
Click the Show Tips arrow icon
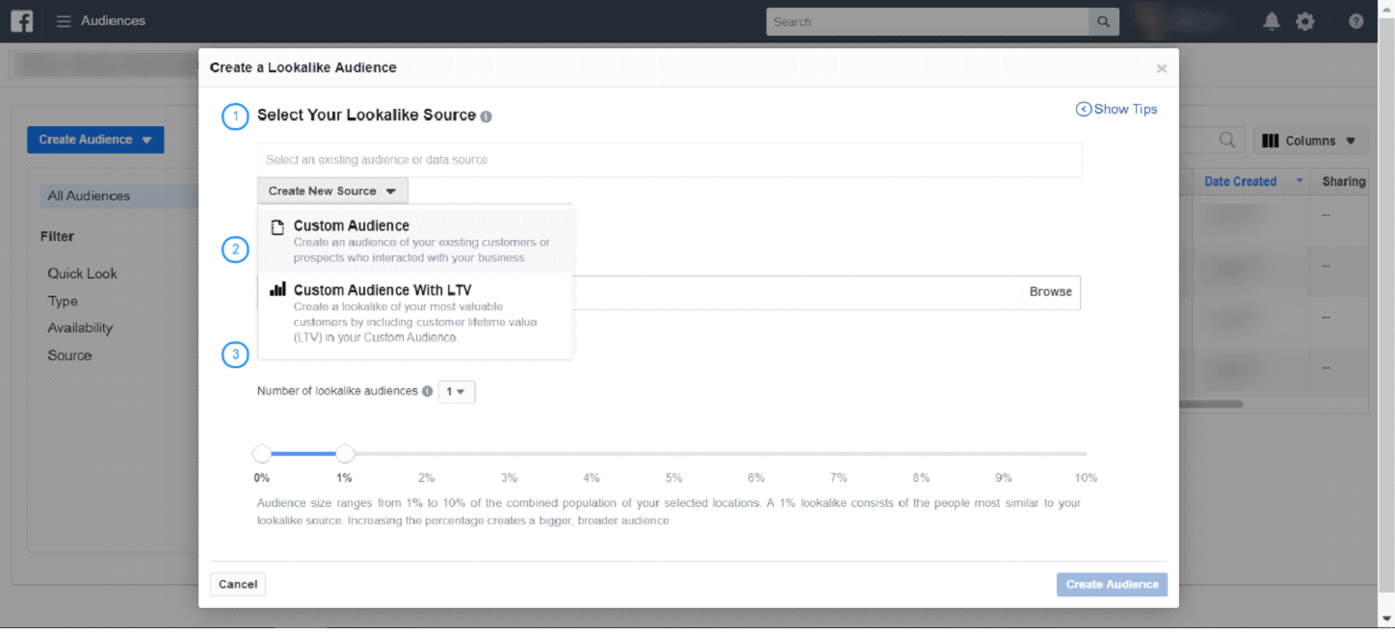[x=1084, y=110]
